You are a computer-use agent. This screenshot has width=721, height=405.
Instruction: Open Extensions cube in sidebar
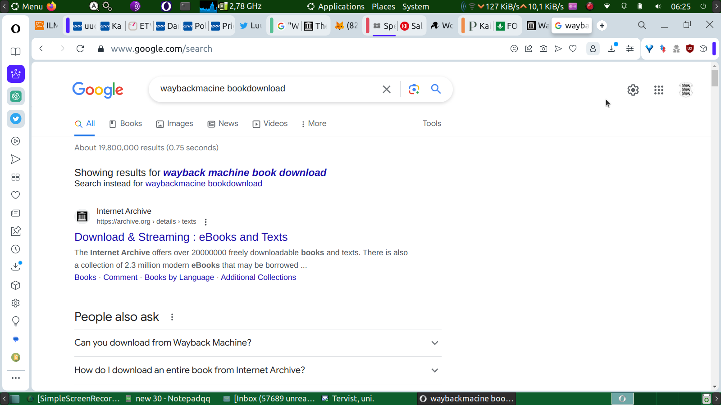point(16,285)
